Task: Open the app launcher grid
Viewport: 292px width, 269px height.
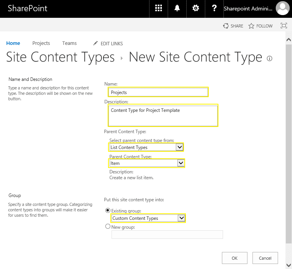Action: (x=158, y=9)
